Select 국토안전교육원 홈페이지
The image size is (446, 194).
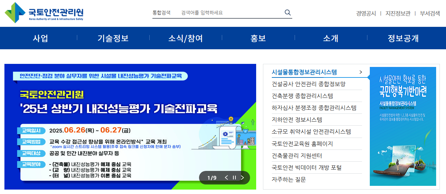(x=302, y=144)
